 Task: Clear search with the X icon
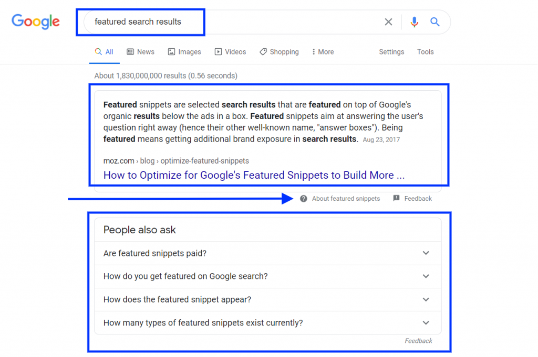[388, 22]
